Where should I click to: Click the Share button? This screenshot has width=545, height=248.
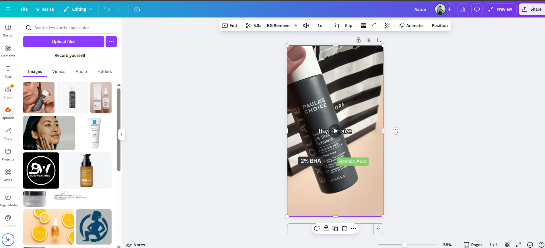click(x=532, y=9)
